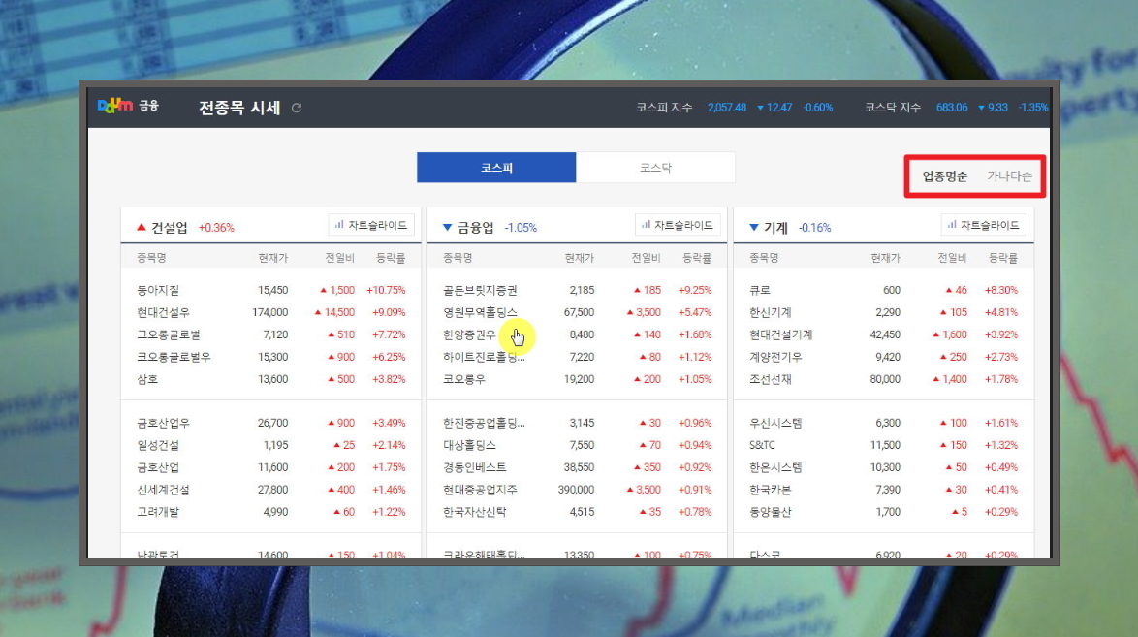
Task: Switch to the 코스피 tab
Action: tap(496, 168)
